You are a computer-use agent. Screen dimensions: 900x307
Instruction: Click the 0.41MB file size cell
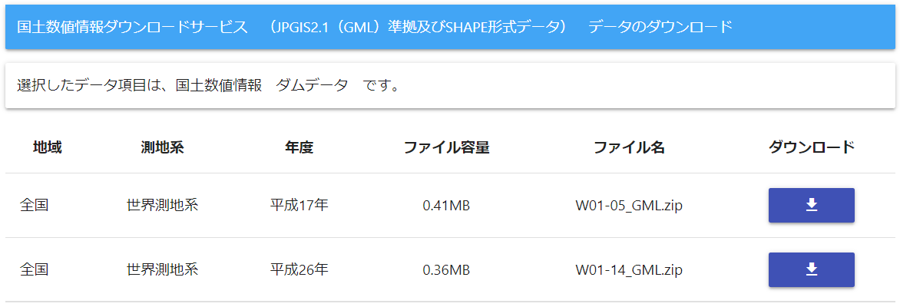(x=446, y=206)
